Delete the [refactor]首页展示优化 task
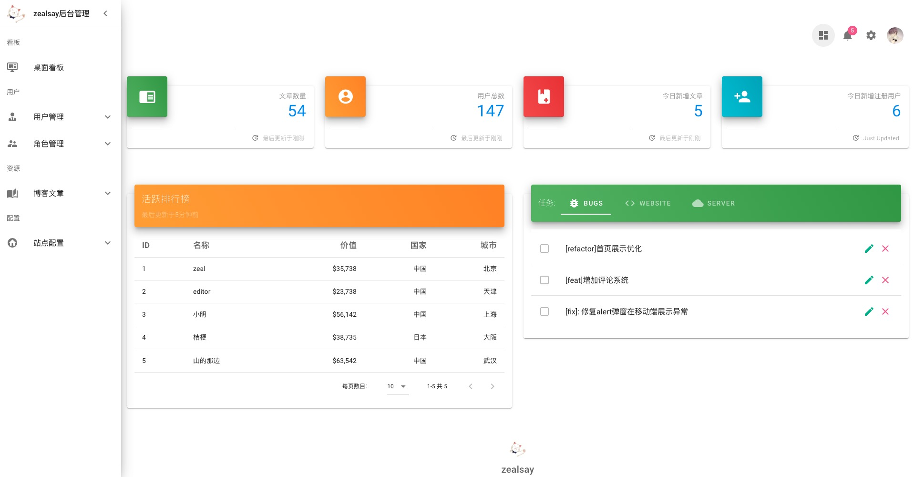Viewport: 914px width, 477px height. 885,249
